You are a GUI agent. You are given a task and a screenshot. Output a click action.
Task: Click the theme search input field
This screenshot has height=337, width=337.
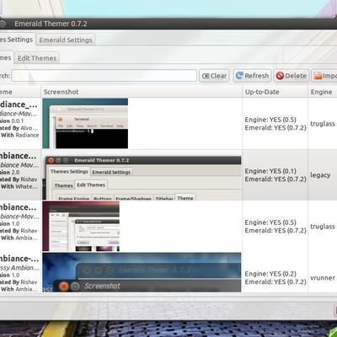[104, 76]
